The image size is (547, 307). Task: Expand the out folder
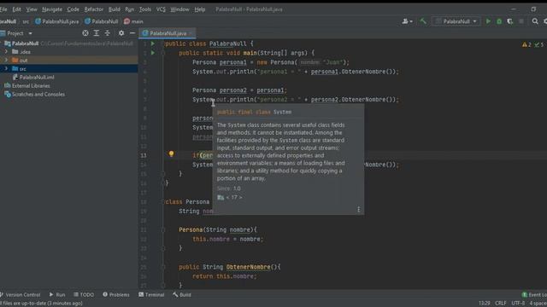tap(6, 61)
